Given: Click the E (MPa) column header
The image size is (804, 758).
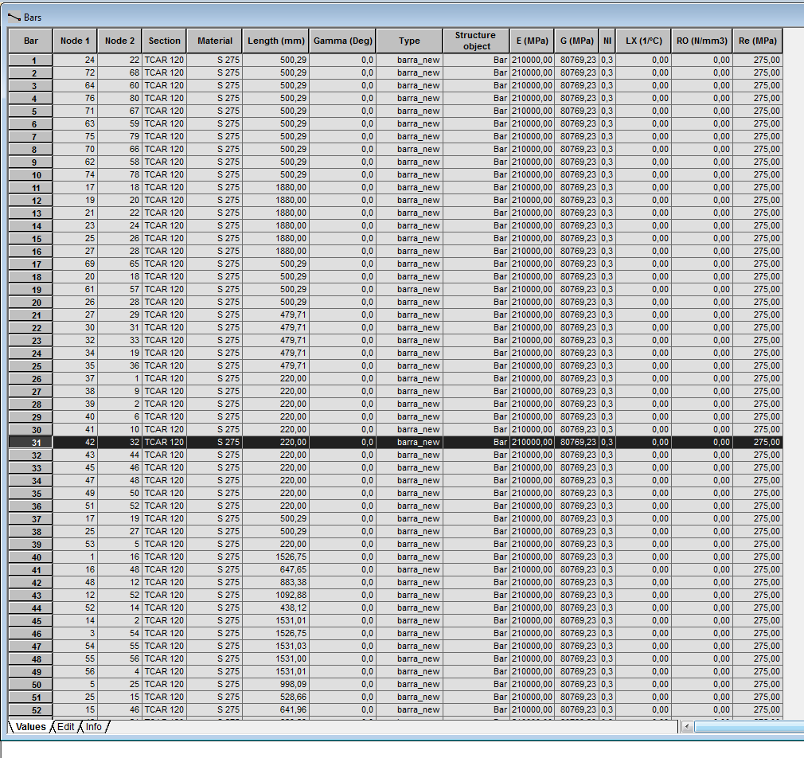Looking at the screenshot, I should (531, 41).
